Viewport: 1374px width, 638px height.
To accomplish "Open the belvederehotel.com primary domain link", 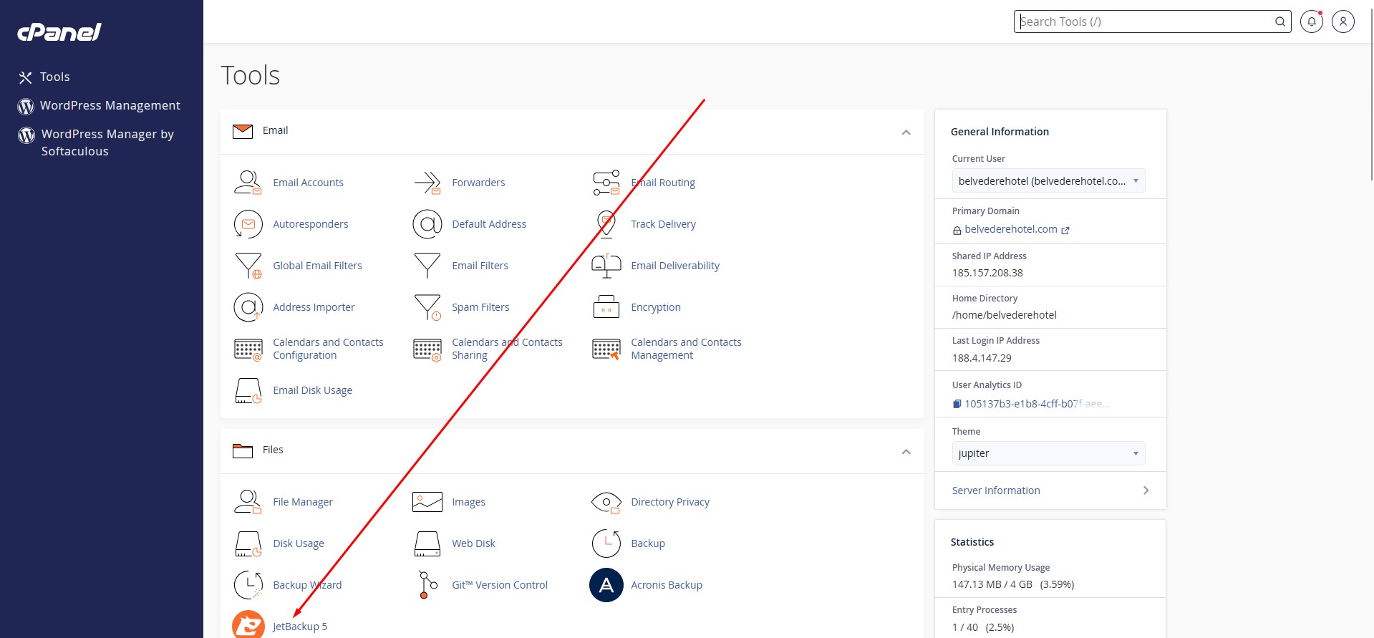I will [x=1010, y=229].
